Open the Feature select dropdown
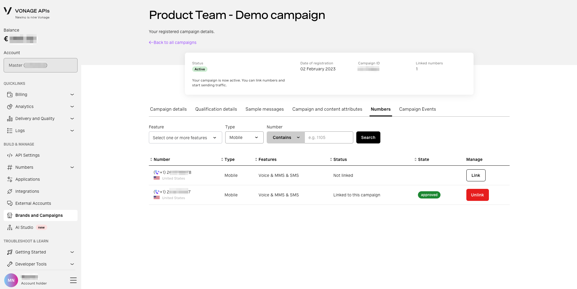The height and width of the screenshot is (289, 577). tap(186, 137)
